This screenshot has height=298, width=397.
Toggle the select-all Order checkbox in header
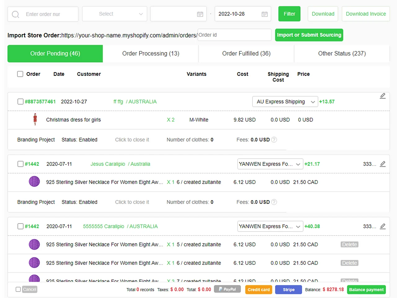20,74
